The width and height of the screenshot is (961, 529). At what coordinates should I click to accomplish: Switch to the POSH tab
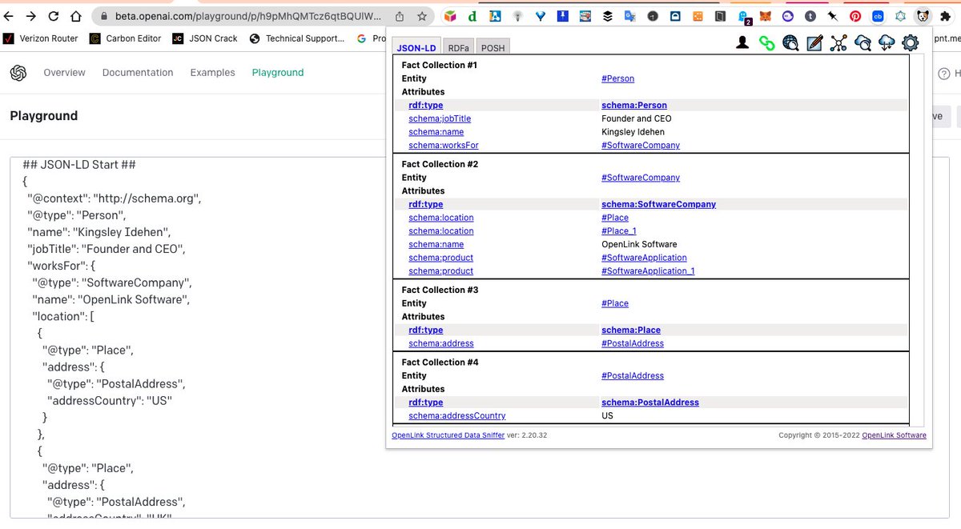pos(493,48)
